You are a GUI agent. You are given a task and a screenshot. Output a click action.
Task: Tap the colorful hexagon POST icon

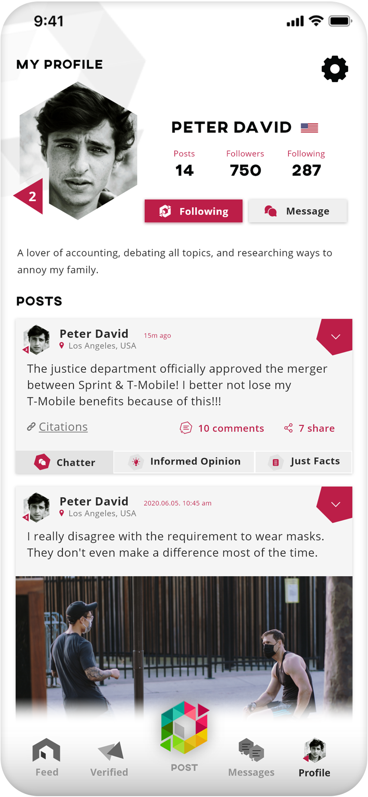coord(184,728)
